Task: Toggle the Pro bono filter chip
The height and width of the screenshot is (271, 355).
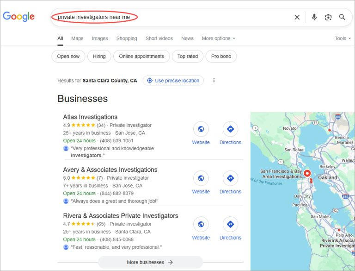Action: click(221, 57)
